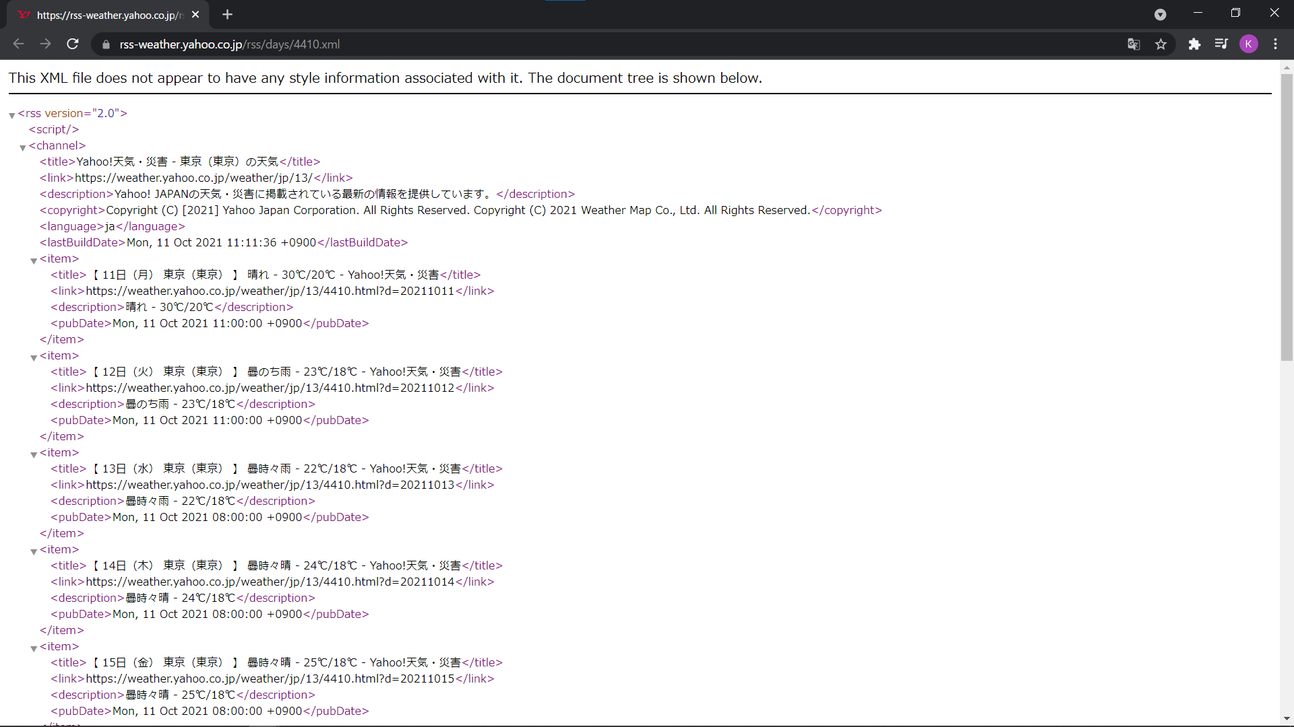Click the scrollbar down arrow

(1287, 718)
